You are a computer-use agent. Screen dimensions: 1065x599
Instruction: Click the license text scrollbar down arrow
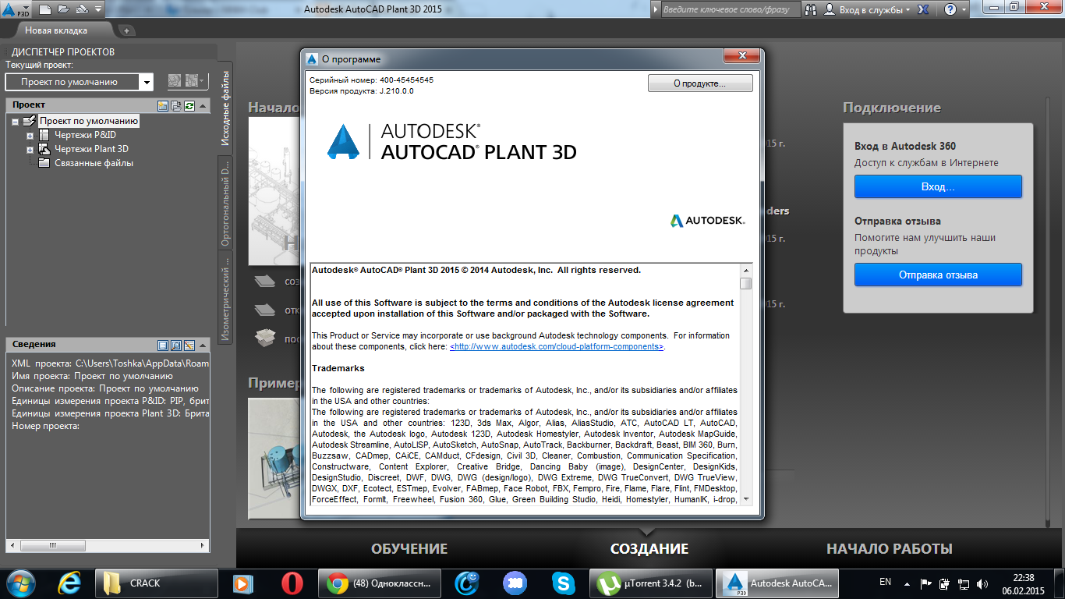tap(746, 499)
